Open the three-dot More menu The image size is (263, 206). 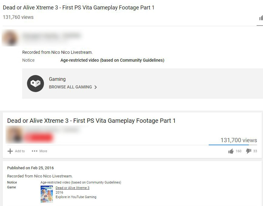pyautogui.click(x=35, y=151)
